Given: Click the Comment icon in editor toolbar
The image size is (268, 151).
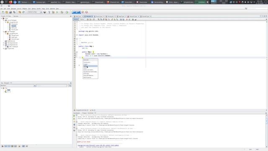Looking at the screenshot, I should tap(133, 20).
